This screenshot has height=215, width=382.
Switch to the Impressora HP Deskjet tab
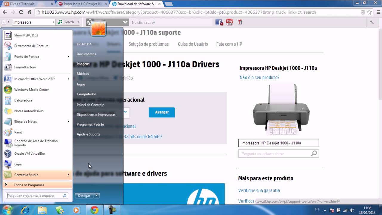pos(83,4)
